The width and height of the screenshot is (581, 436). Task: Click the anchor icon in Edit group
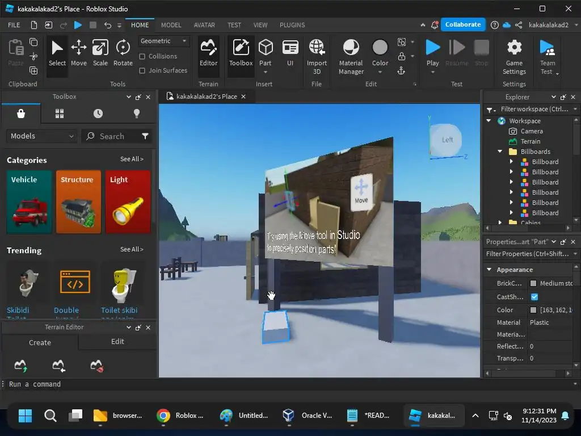click(x=401, y=71)
